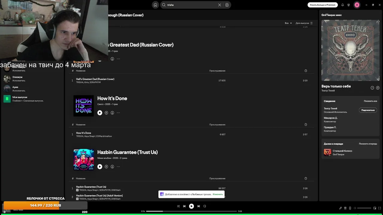This screenshot has height=215, width=383.
Task: Open the "Hazbin Guarantee (Trust Us)" album title
Action: point(127,152)
